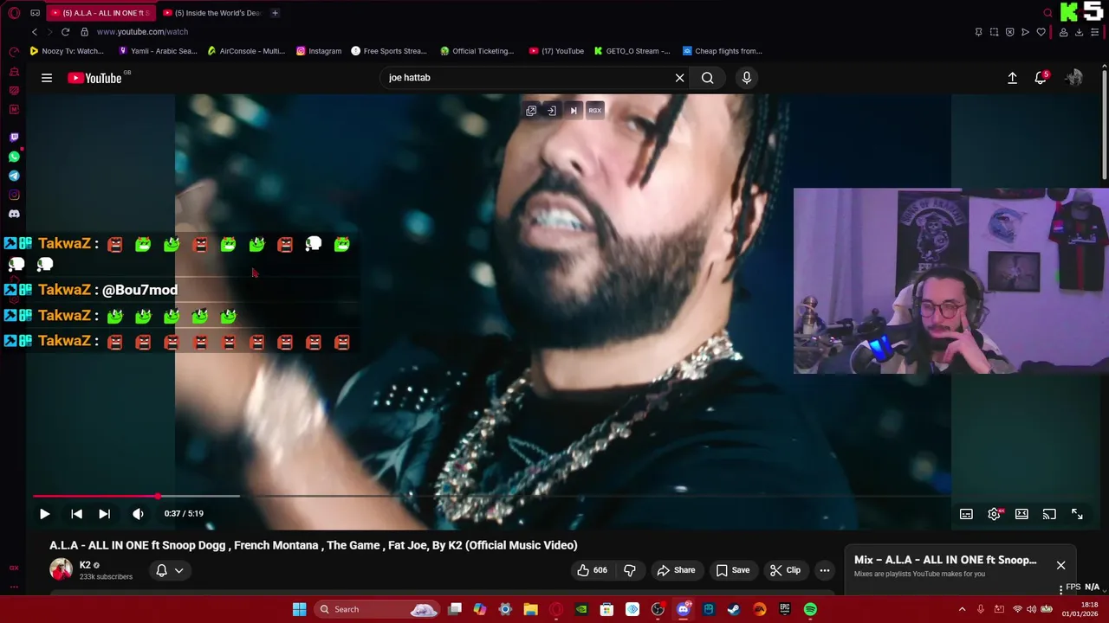This screenshot has height=623, width=1109.
Task: Play the paused video
Action: click(x=44, y=514)
